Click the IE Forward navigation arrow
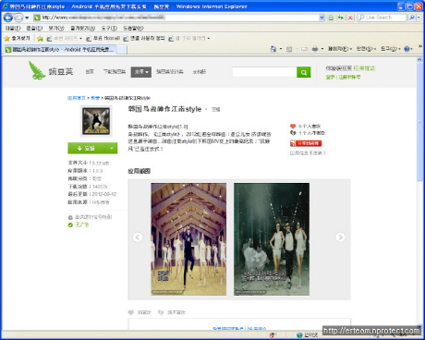This screenshot has height=340, width=425. click(18, 18)
